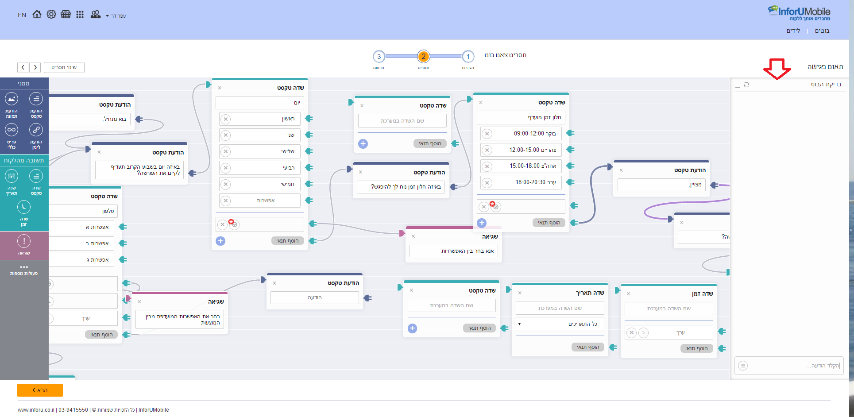The image size is (854, 417).
Task: Open the apps grid icon
Action: click(x=80, y=15)
